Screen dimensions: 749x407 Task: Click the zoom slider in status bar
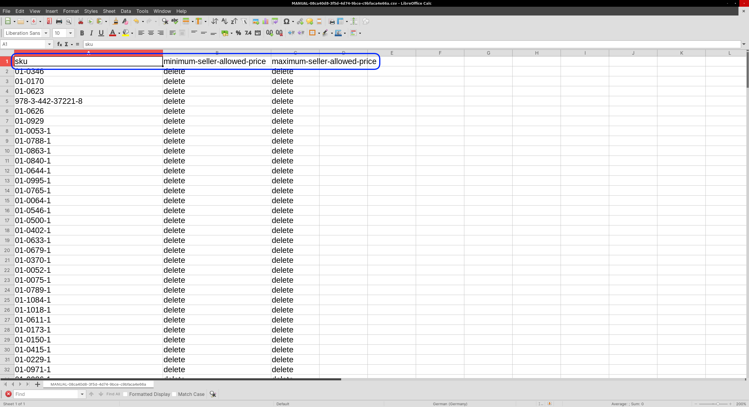coord(713,404)
